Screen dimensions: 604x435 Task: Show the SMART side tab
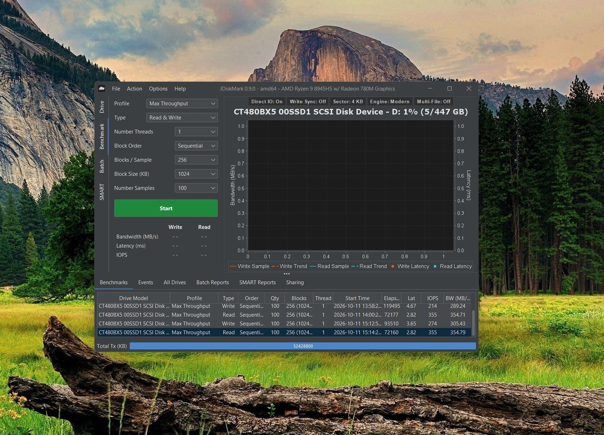click(x=101, y=192)
